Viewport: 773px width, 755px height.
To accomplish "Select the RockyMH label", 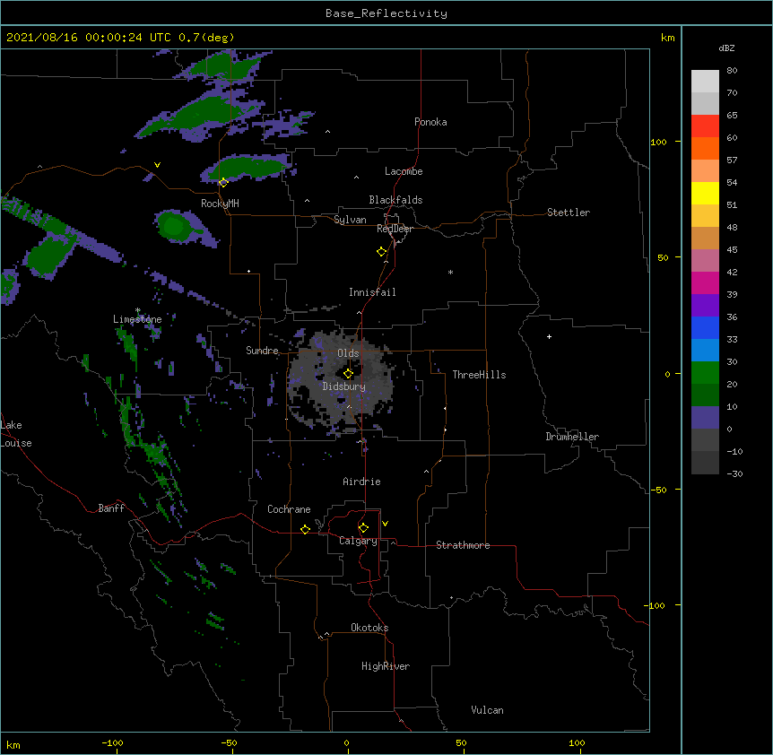I will point(220,204).
